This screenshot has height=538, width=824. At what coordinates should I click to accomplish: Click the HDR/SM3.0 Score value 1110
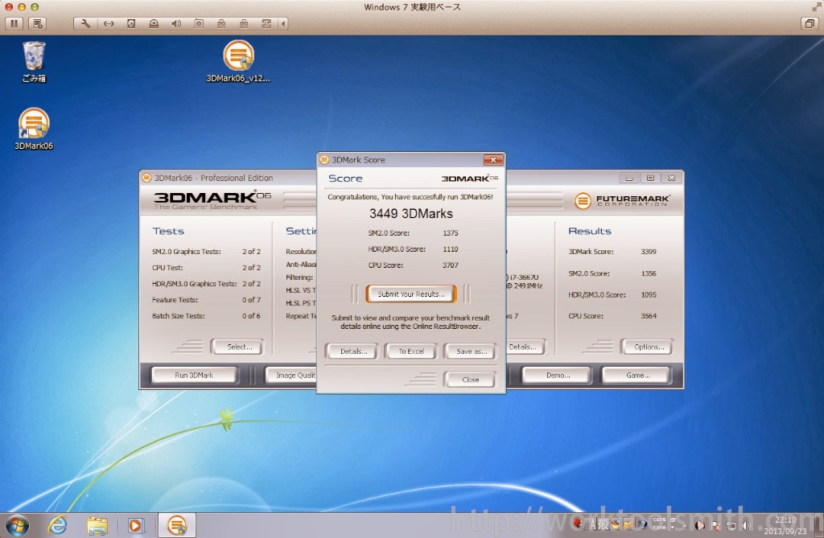pyautogui.click(x=451, y=249)
